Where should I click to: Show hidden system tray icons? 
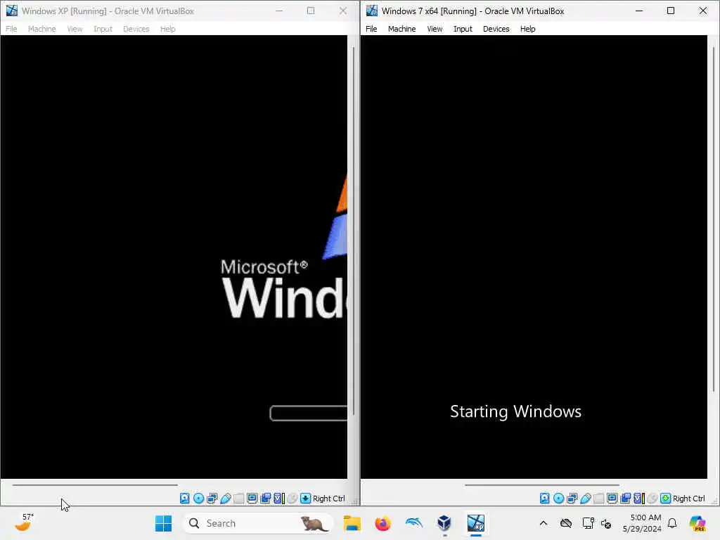[544, 523]
